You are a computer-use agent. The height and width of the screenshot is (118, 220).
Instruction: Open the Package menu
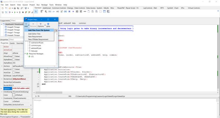[x=44, y=5]
